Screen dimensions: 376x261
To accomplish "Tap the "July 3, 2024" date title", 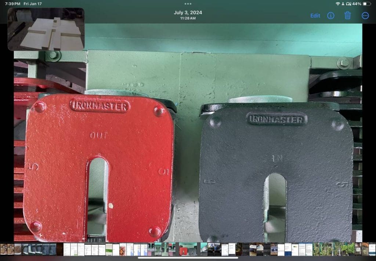I will (188, 12).
